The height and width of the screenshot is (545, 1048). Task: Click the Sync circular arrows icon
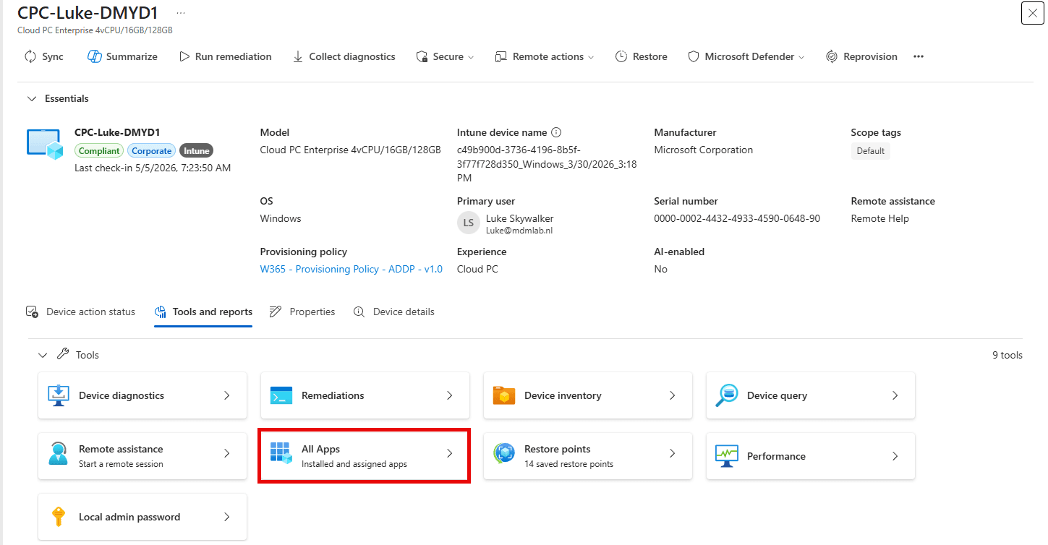(x=30, y=56)
